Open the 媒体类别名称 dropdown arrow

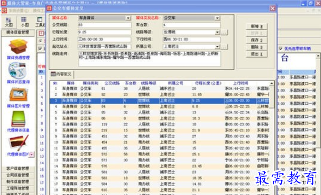click(x=217, y=18)
